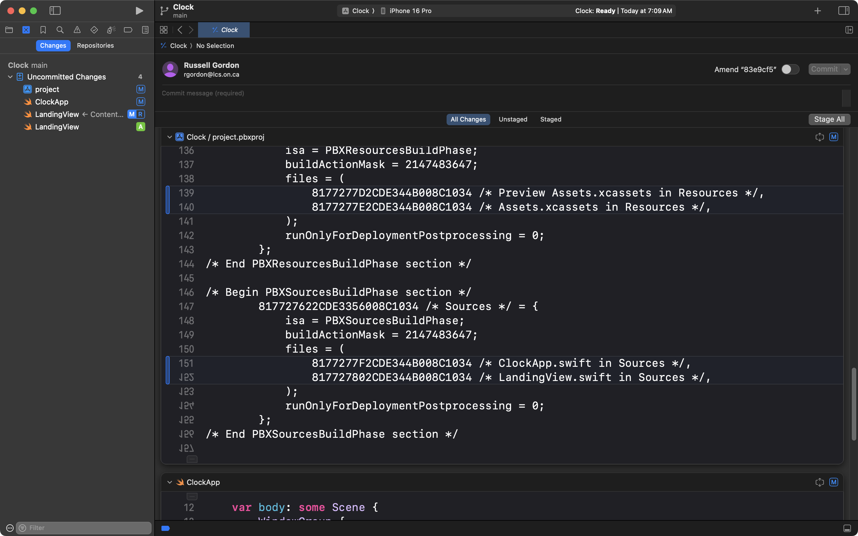The width and height of the screenshot is (858, 536).
Task: Click the Stage All button
Action: point(829,119)
